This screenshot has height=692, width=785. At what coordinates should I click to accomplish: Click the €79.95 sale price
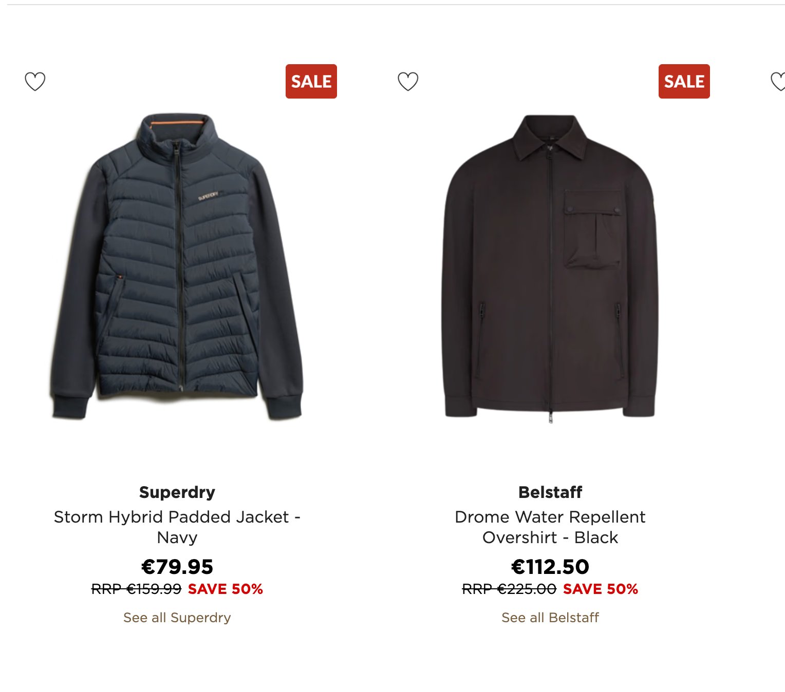(177, 567)
